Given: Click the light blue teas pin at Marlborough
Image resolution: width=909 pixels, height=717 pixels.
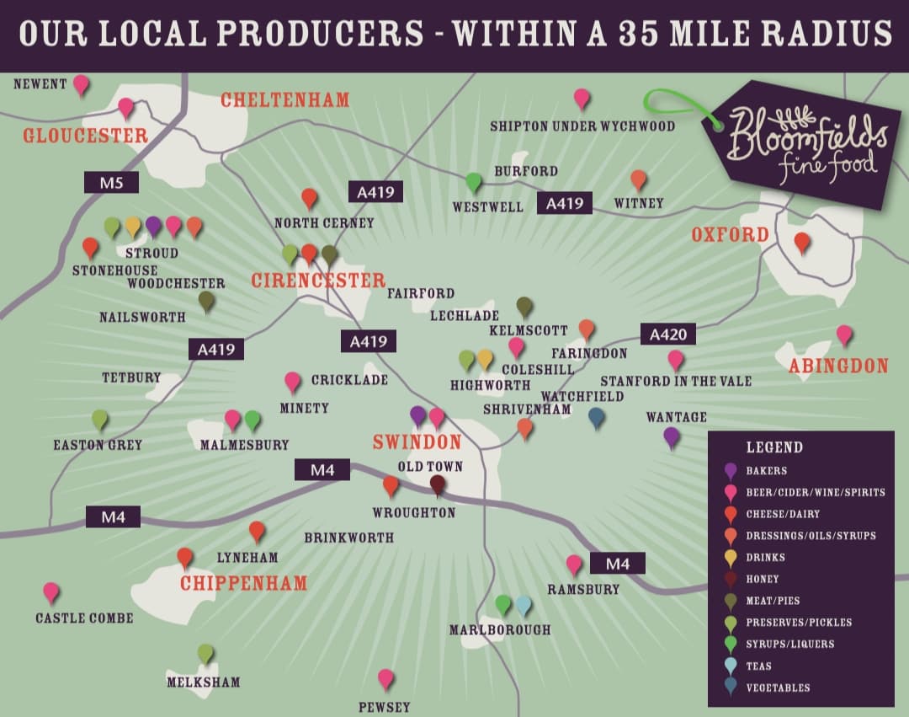Looking at the screenshot, I should (x=524, y=605).
